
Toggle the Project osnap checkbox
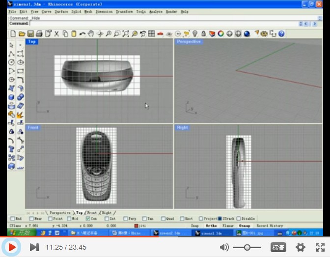(x=201, y=219)
